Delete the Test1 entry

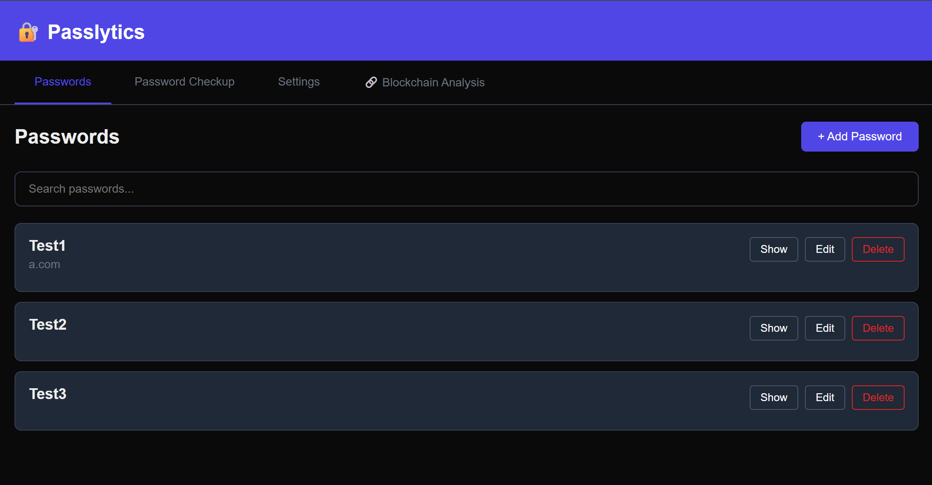878,249
